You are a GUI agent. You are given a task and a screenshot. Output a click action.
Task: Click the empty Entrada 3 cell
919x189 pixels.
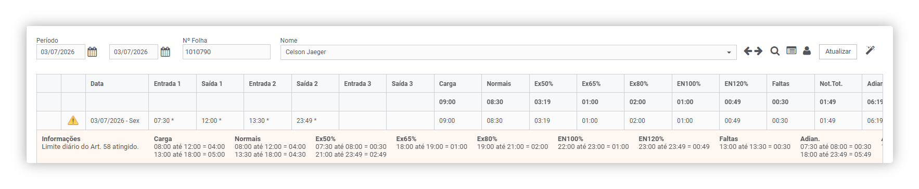[363, 121]
